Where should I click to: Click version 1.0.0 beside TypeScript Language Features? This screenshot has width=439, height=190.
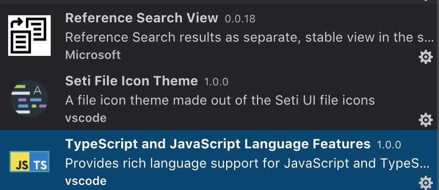[389, 145]
